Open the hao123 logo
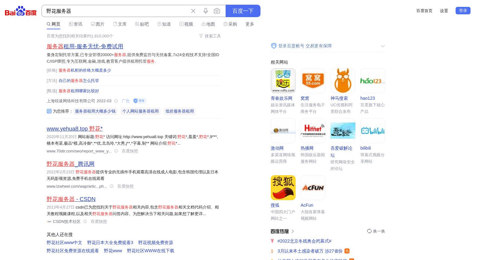 coord(373,81)
